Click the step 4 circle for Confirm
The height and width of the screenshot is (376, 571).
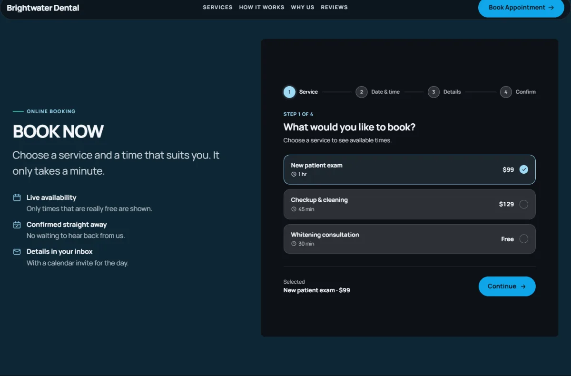(x=506, y=92)
